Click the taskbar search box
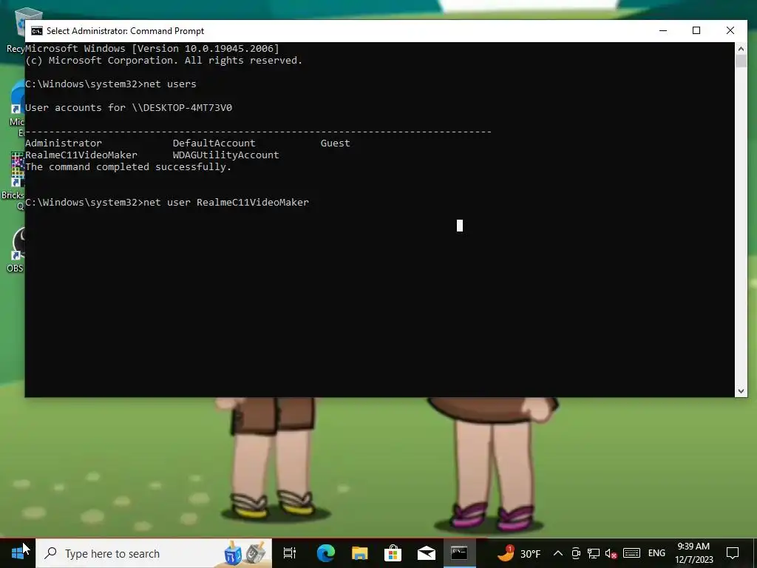757x568 pixels. [x=154, y=553]
